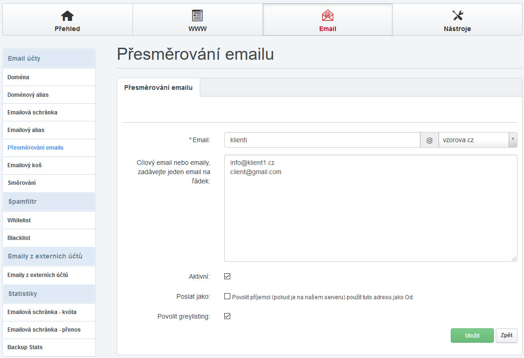This screenshot has height=358, width=524.
Task: Open the vzorova.cz domain dropdown
Action: point(478,140)
